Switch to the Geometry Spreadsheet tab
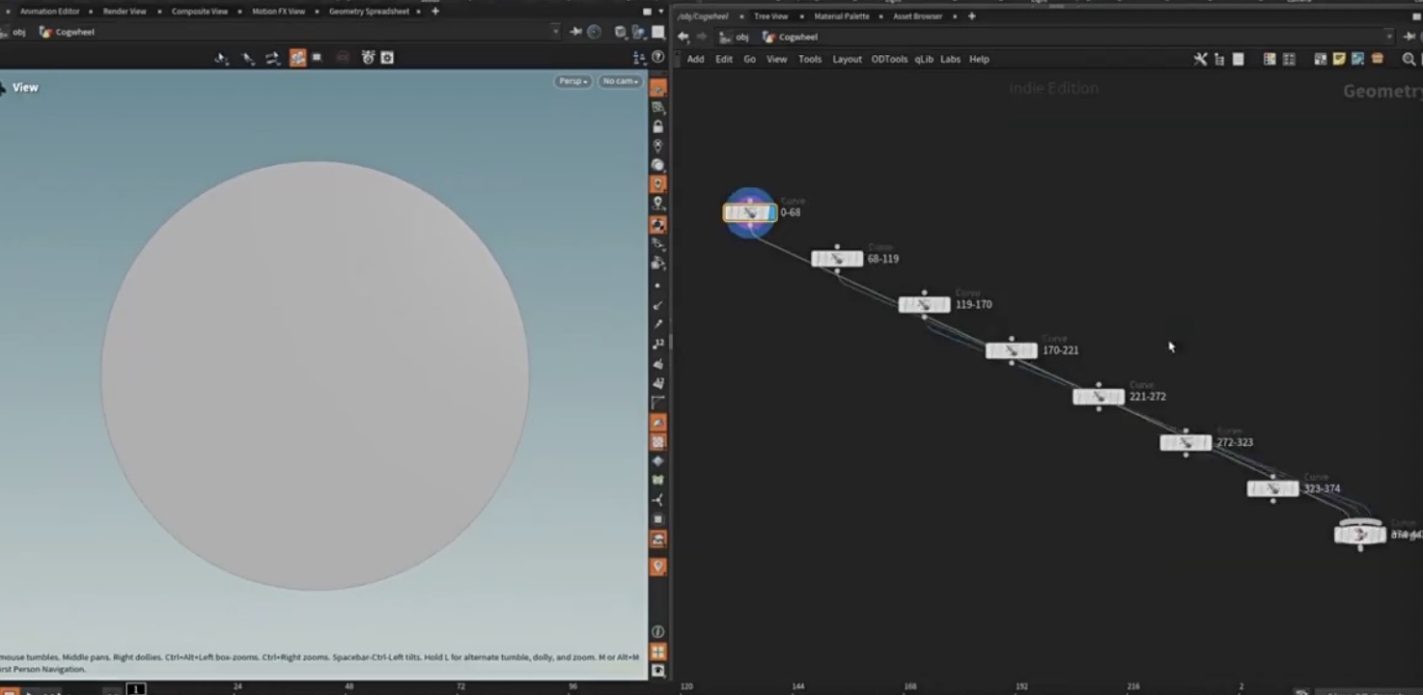The image size is (1423, 695). 368,12
